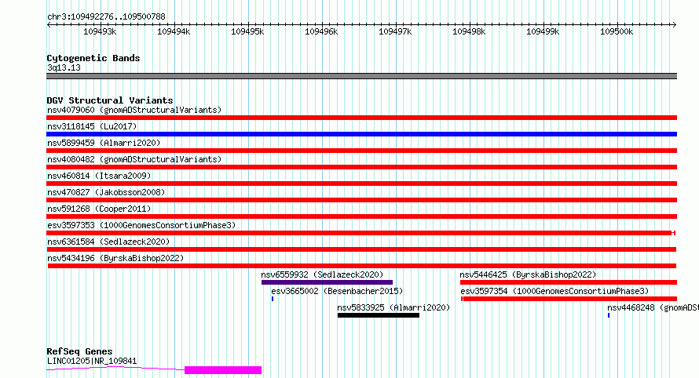Click the 109496k ruler tick label
Image resolution: width=699 pixels, height=378 pixels.
click(x=321, y=31)
